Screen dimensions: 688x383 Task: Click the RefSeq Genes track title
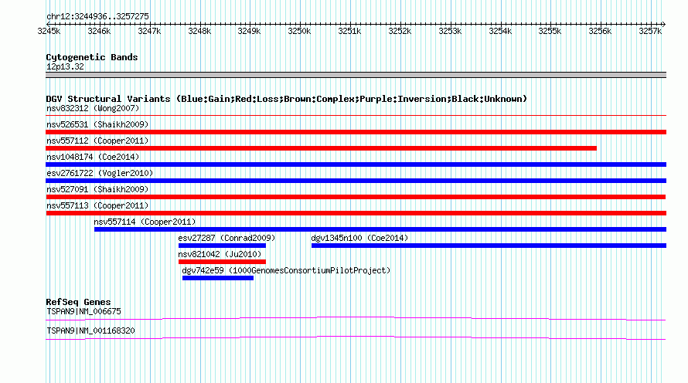click(x=78, y=302)
